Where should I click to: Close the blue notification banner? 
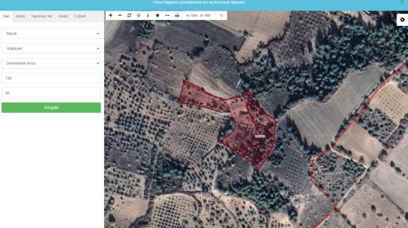pyautogui.click(x=402, y=3)
